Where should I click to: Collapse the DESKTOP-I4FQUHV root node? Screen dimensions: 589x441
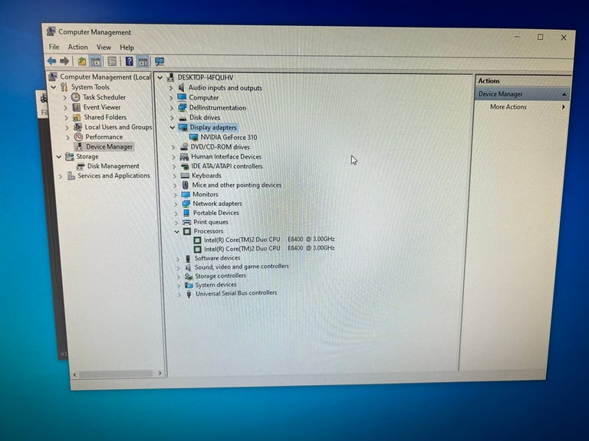point(160,77)
